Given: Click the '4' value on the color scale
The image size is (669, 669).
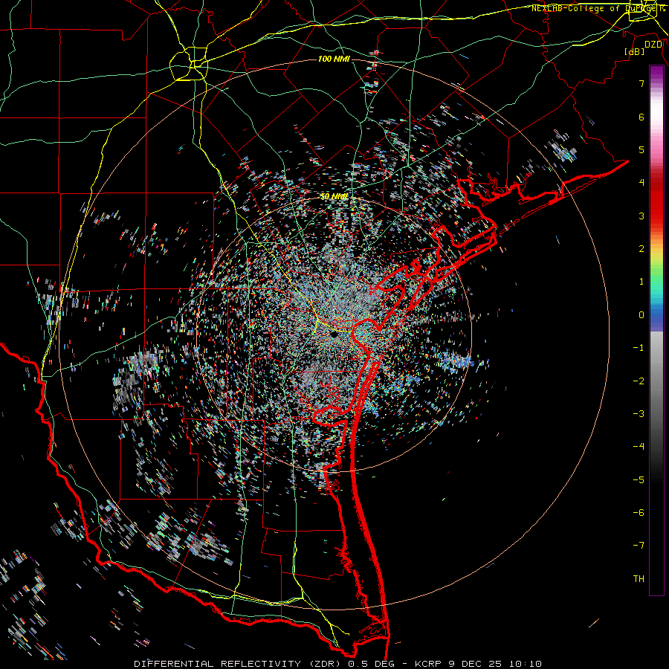Looking at the screenshot, I should pyautogui.click(x=641, y=183).
